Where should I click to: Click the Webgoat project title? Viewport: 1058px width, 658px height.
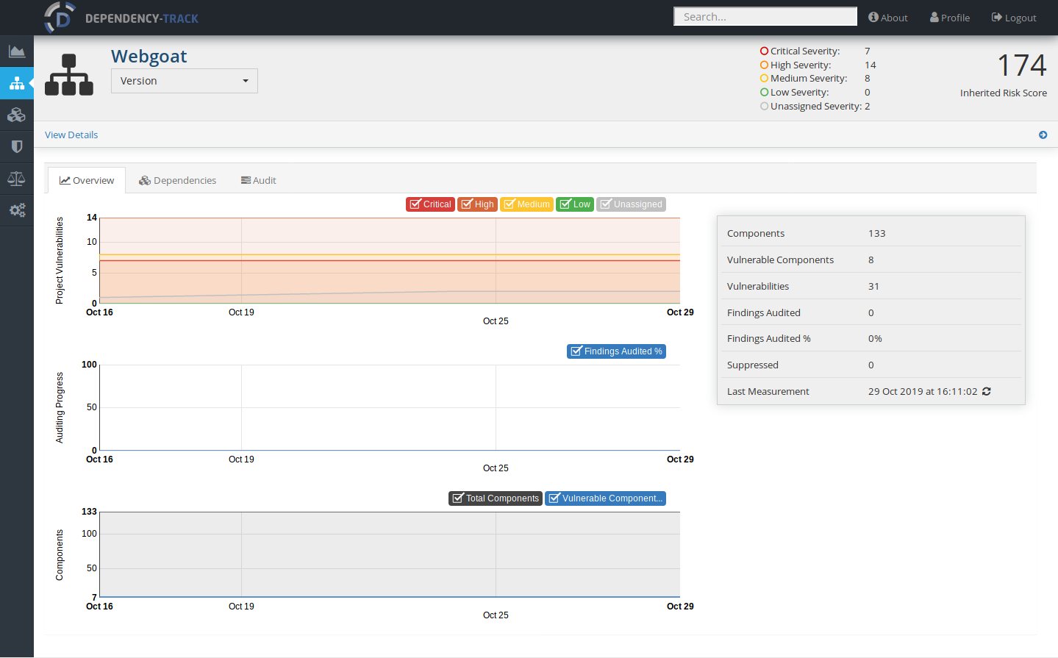(x=149, y=57)
